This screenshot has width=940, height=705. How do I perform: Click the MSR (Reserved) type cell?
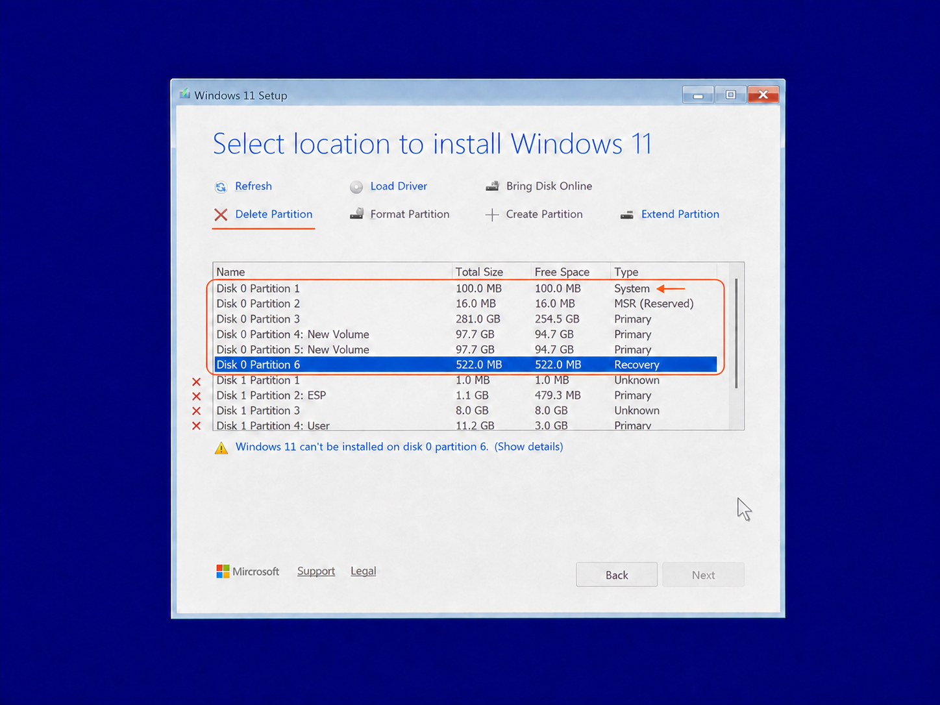(x=654, y=304)
